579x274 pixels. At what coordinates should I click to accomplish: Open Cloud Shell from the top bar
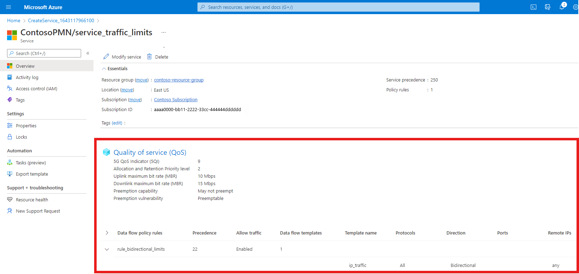point(534,7)
